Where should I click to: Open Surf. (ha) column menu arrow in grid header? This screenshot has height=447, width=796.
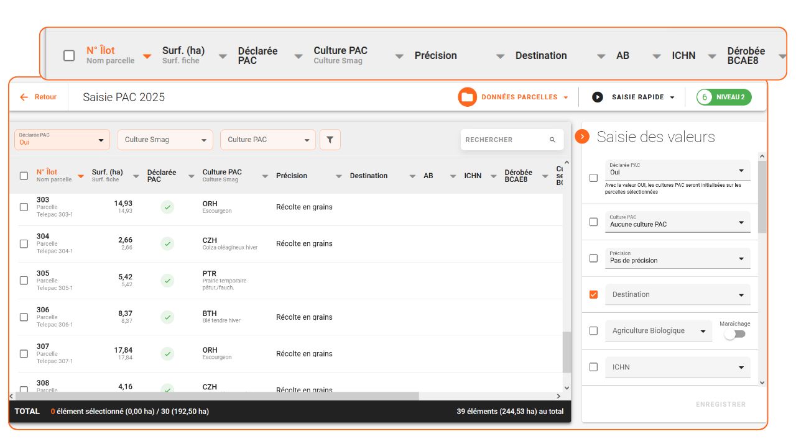tap(136, 177)
